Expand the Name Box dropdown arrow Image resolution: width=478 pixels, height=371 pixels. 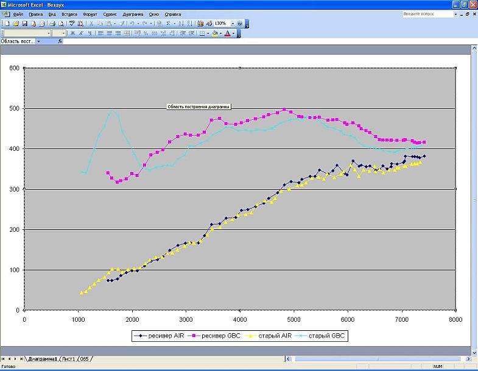(x=38, y=41)
